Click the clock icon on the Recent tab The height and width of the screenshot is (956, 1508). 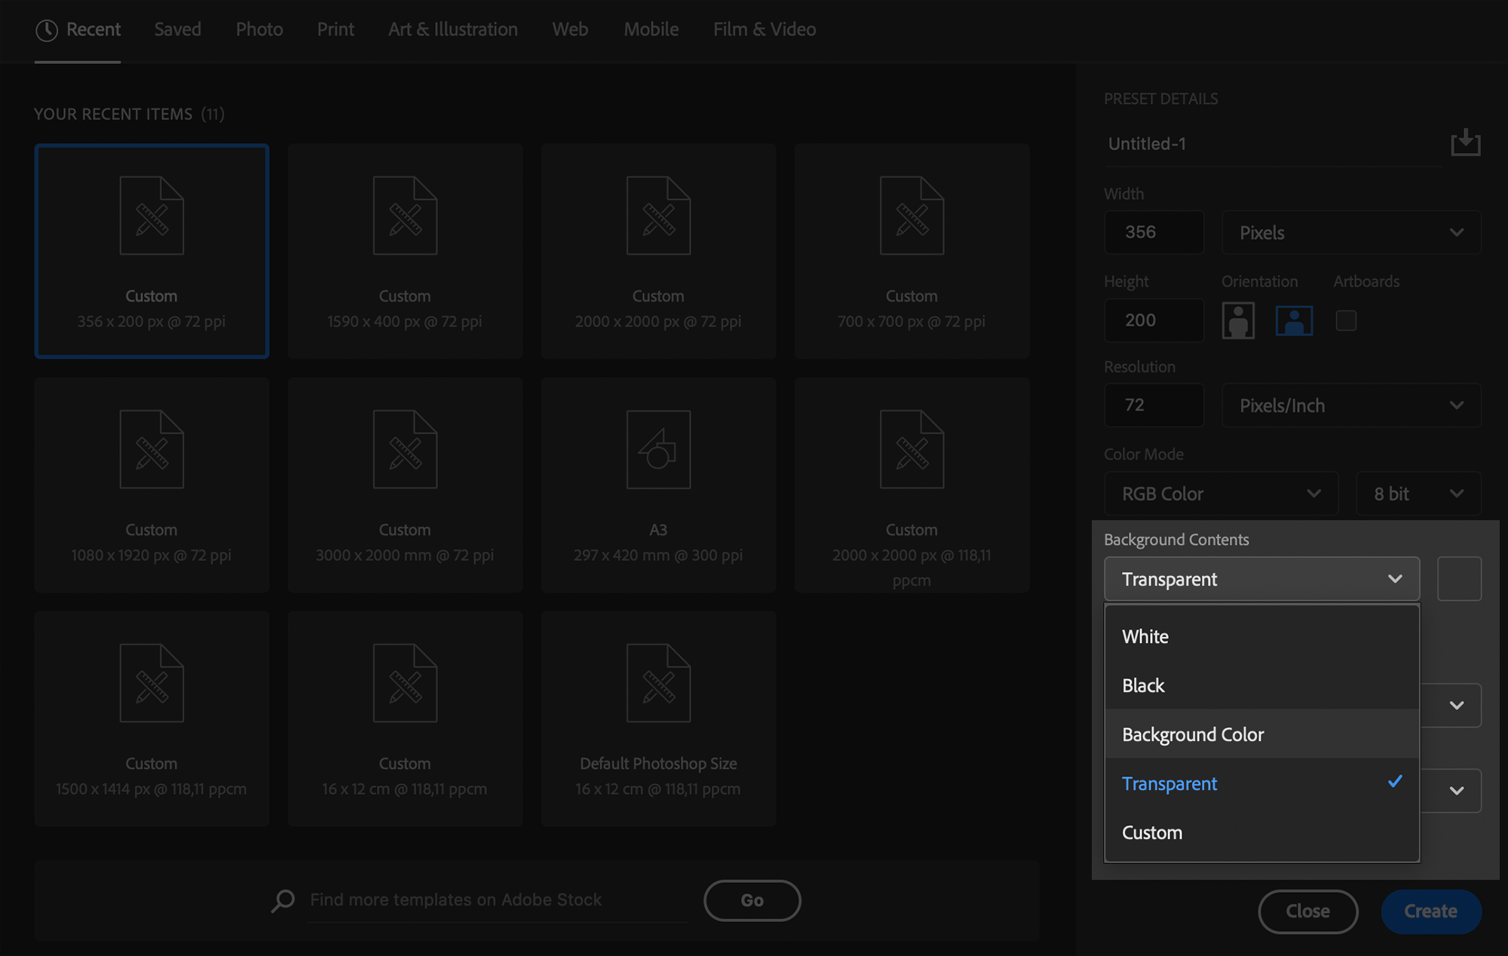click(47, 30)
